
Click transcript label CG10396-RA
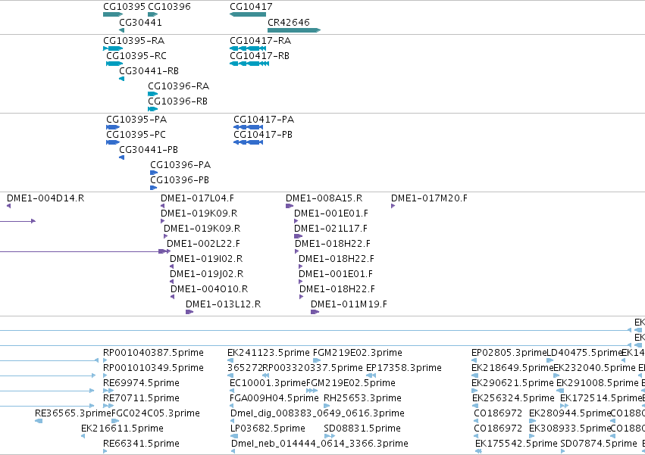coord(179,86)
